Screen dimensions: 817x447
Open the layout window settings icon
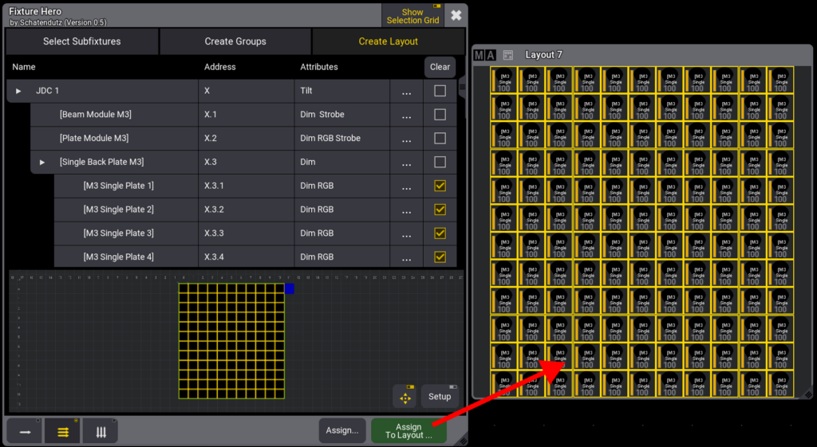pyautogui.click(x=507, y=55)
